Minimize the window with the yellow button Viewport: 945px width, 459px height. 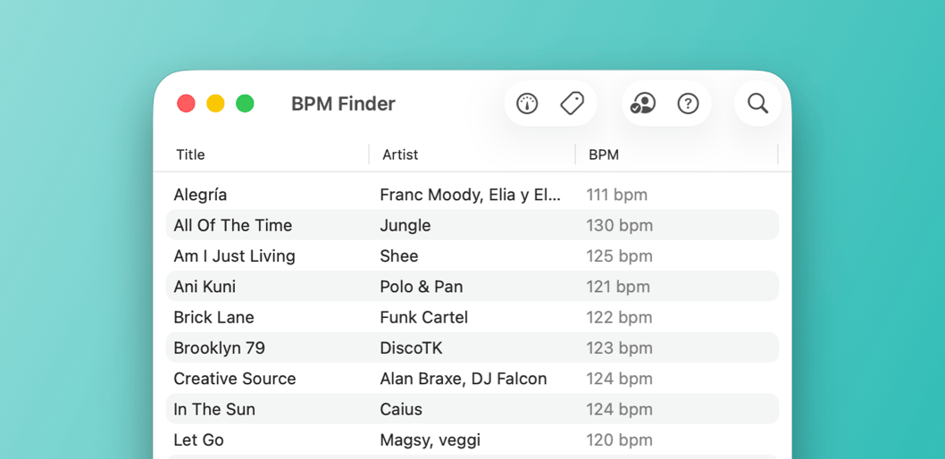click(x=215, y=104)
